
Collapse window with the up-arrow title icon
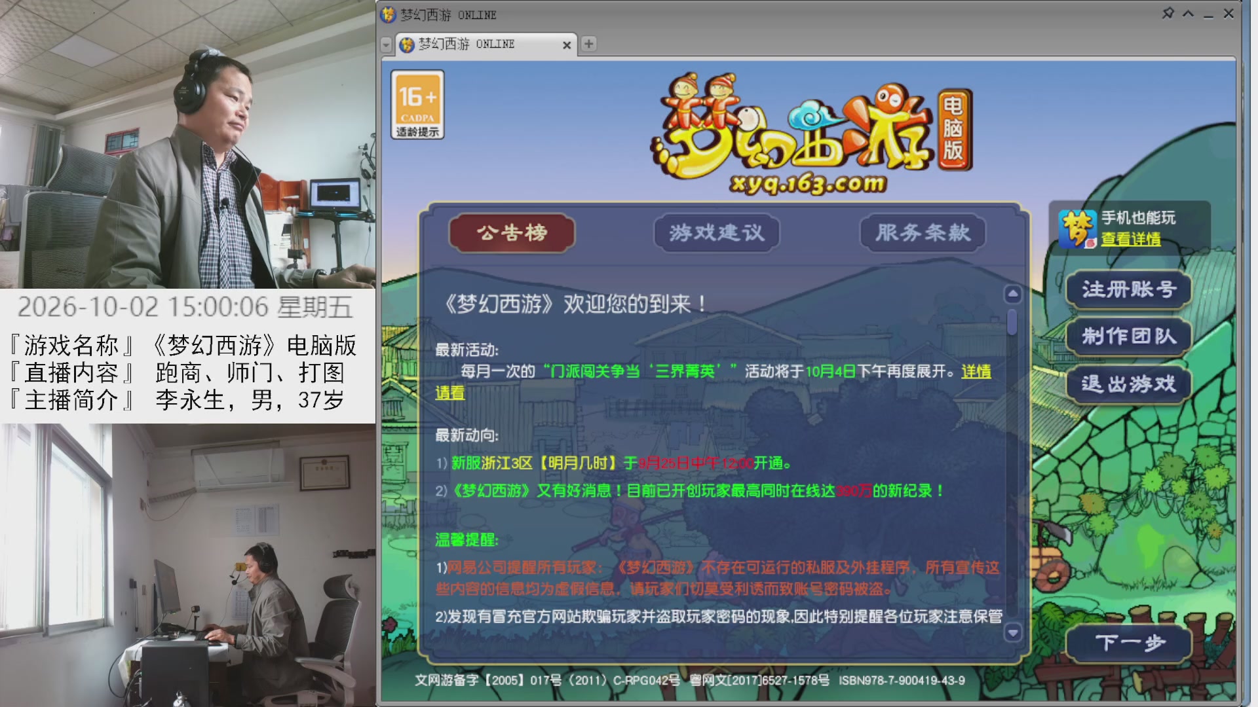pyautogui.click(x=1188, y=14)
